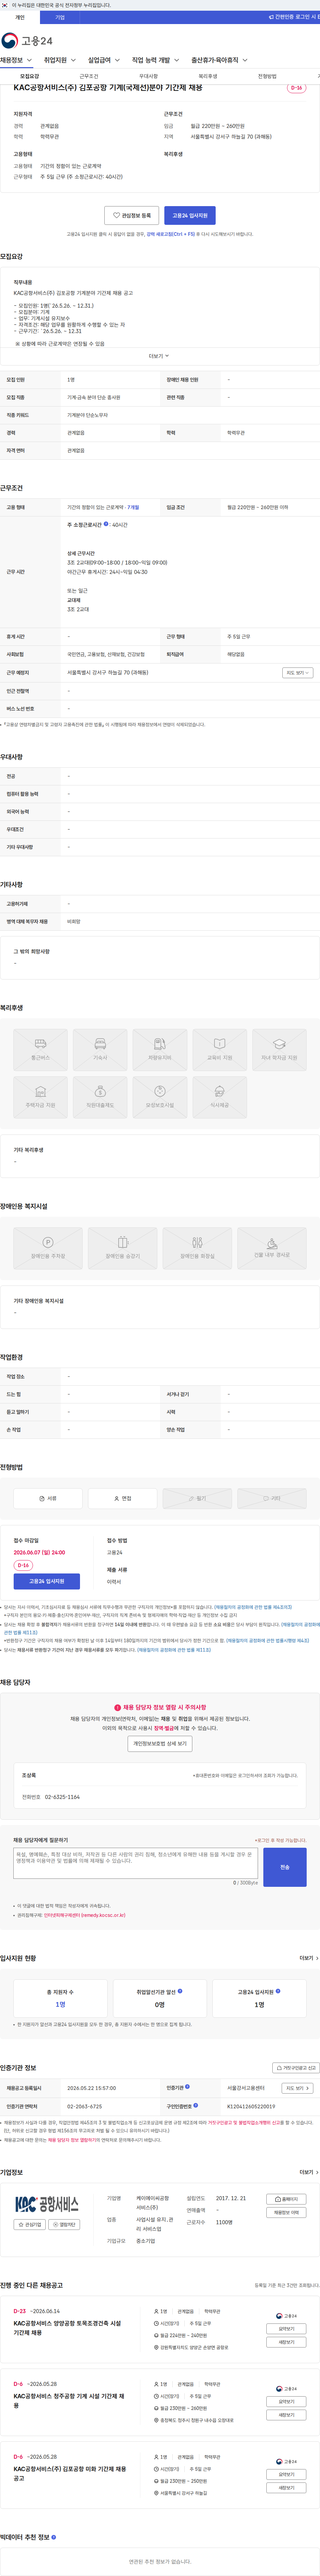Click the top 고용24 입사지원 button

point(189,215)
